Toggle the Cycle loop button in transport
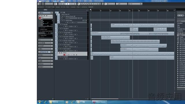 tap(64, 4)
